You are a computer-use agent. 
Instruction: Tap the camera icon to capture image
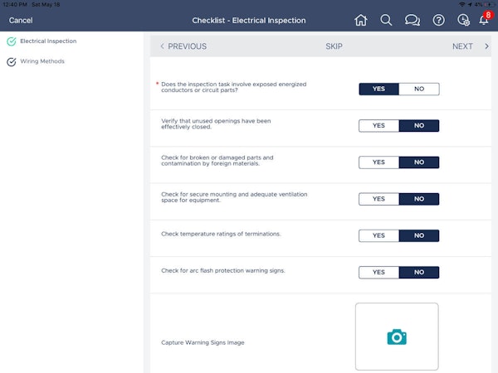(397, 337)
